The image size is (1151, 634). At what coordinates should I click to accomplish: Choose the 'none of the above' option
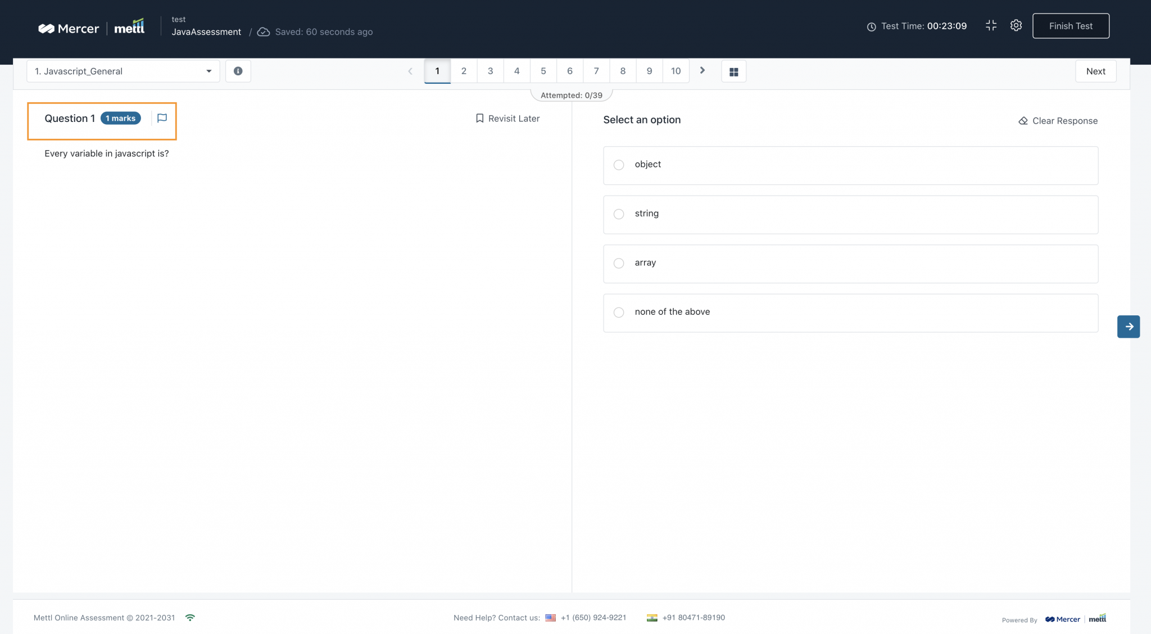click(619, 313)
